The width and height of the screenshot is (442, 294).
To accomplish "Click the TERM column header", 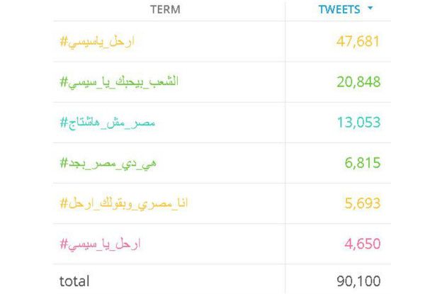I will tap(165, 10).
